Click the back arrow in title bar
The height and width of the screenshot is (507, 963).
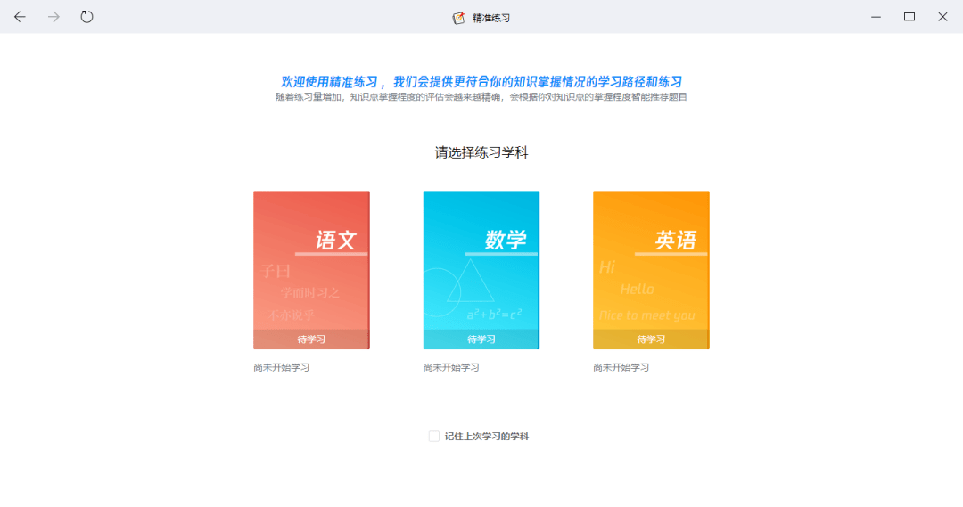click(20, 17)
